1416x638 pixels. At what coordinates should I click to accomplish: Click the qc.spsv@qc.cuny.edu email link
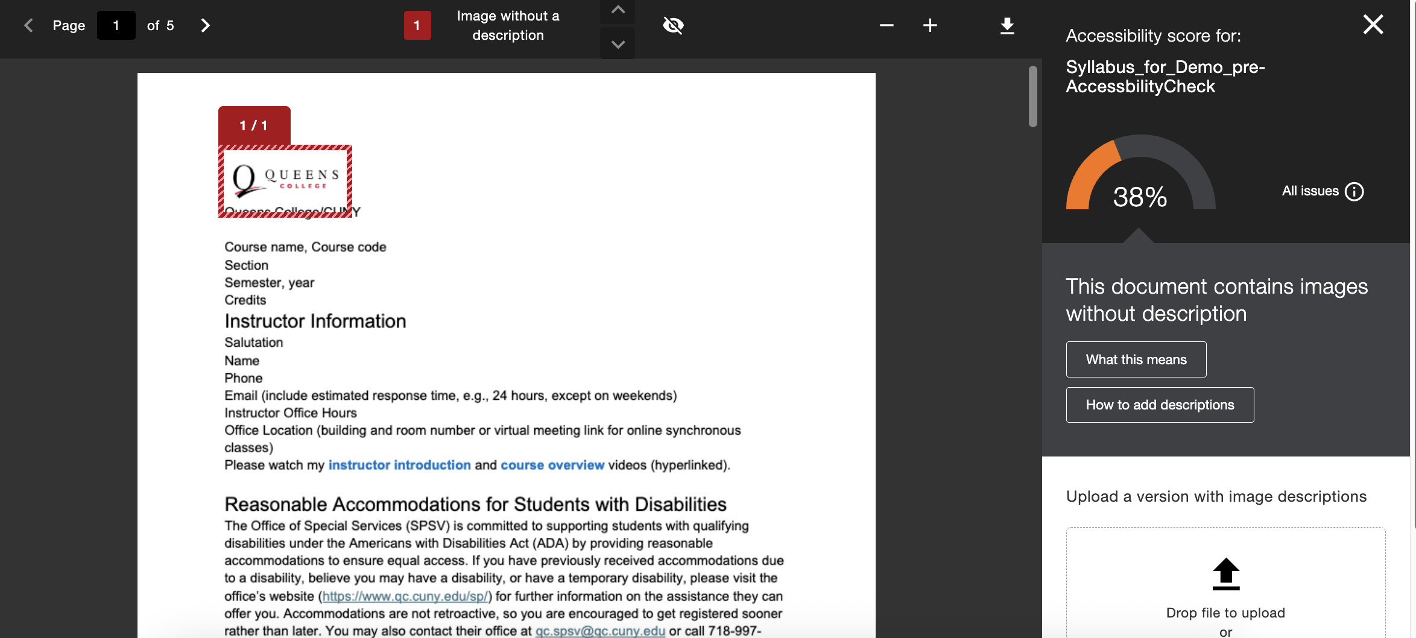click(600, 631)
